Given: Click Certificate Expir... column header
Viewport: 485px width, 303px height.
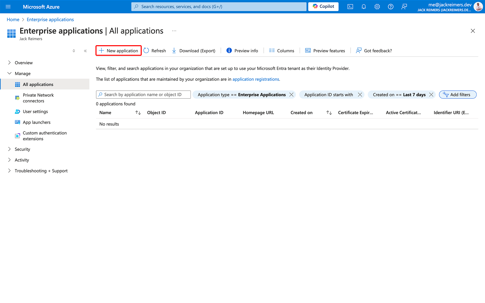Looking at the screenshot, I should click(x=355, y=113).
